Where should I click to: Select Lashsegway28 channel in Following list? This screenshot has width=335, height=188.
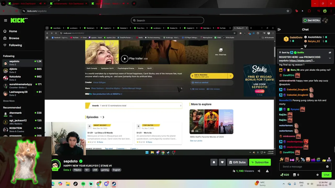[x=22, y=93]
